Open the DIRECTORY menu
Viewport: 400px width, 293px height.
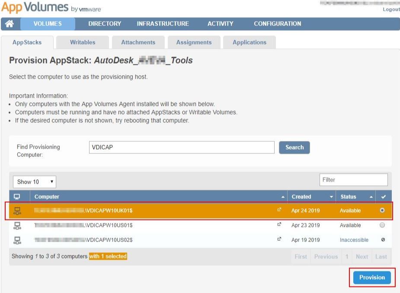click(x=105, y=24)
